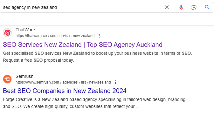The image size is (214, 119).
Task: Click the https://www.semrush.com domain text
Action: pyautogui.click(x=37, y=82)
